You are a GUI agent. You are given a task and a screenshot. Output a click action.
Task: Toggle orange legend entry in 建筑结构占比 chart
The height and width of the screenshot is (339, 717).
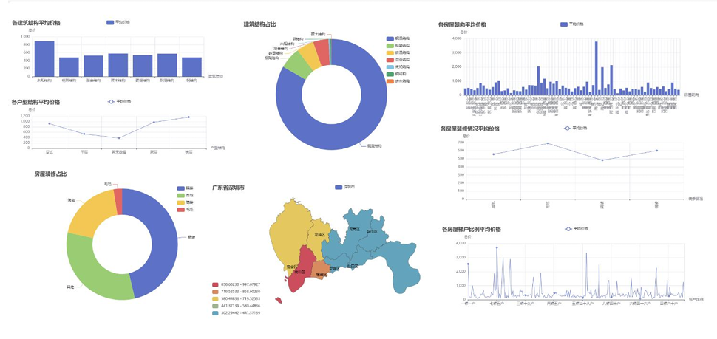(398, 81)
